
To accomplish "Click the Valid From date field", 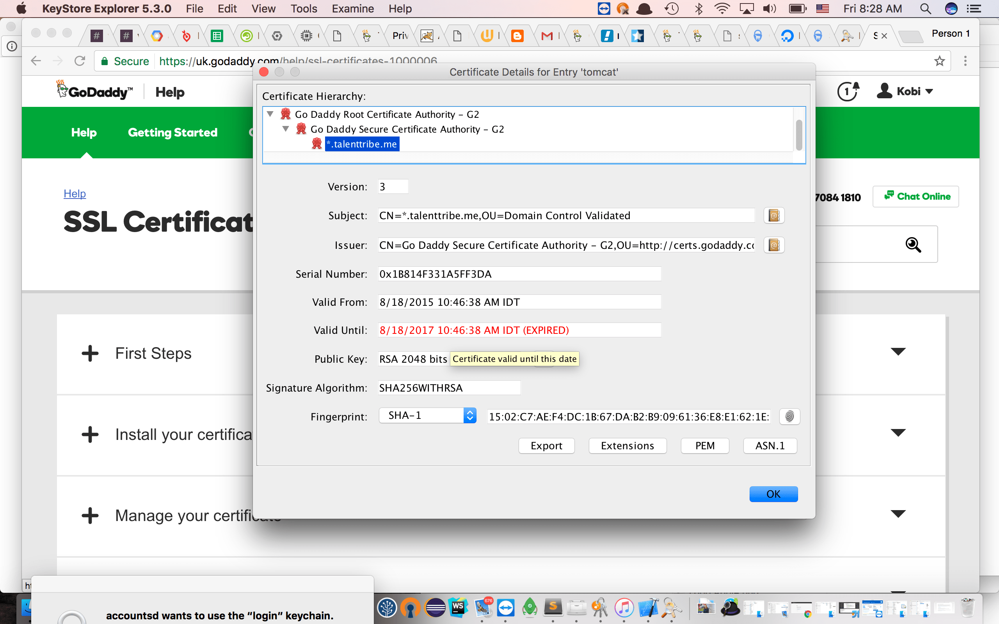I will tap(519, 302).
